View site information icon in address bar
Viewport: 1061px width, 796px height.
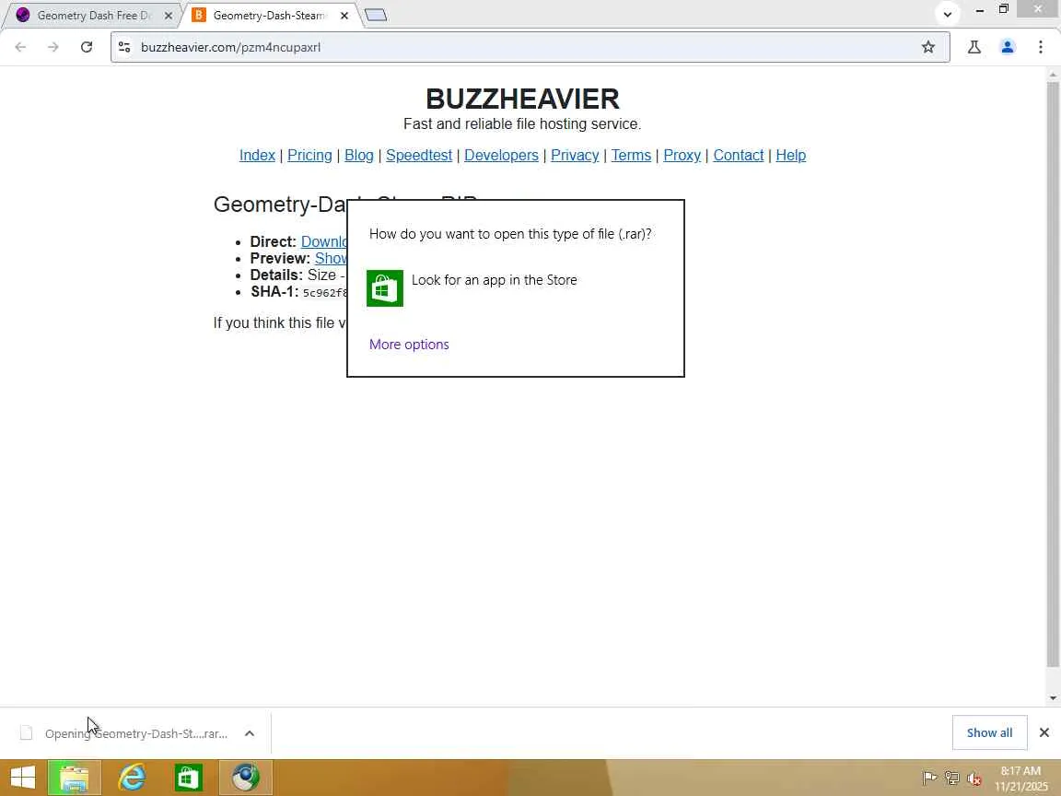click(124, 47)
